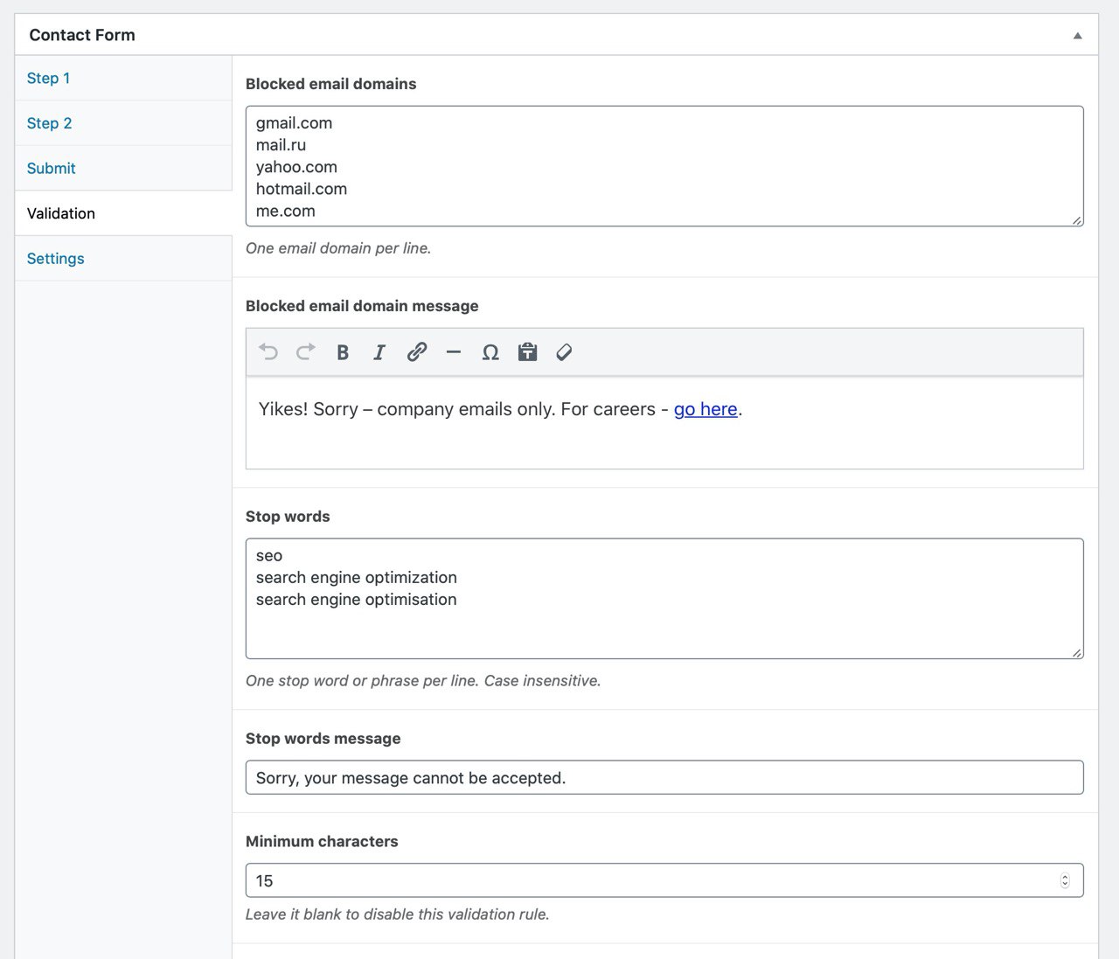Toggle paste as text clipboard icon
This screenshot has width=1119, height=959.
(x=527, y=352)
